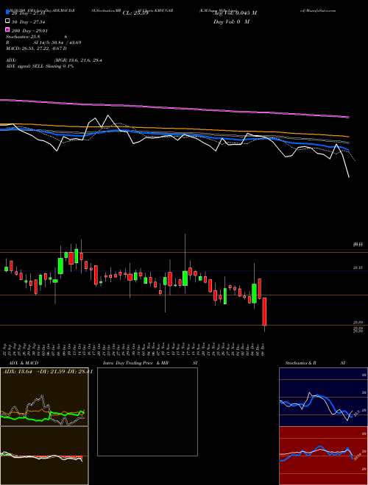The image size is (368, 485).
Task: Open the empty intraday trading price panel
Action: (147, 412)
